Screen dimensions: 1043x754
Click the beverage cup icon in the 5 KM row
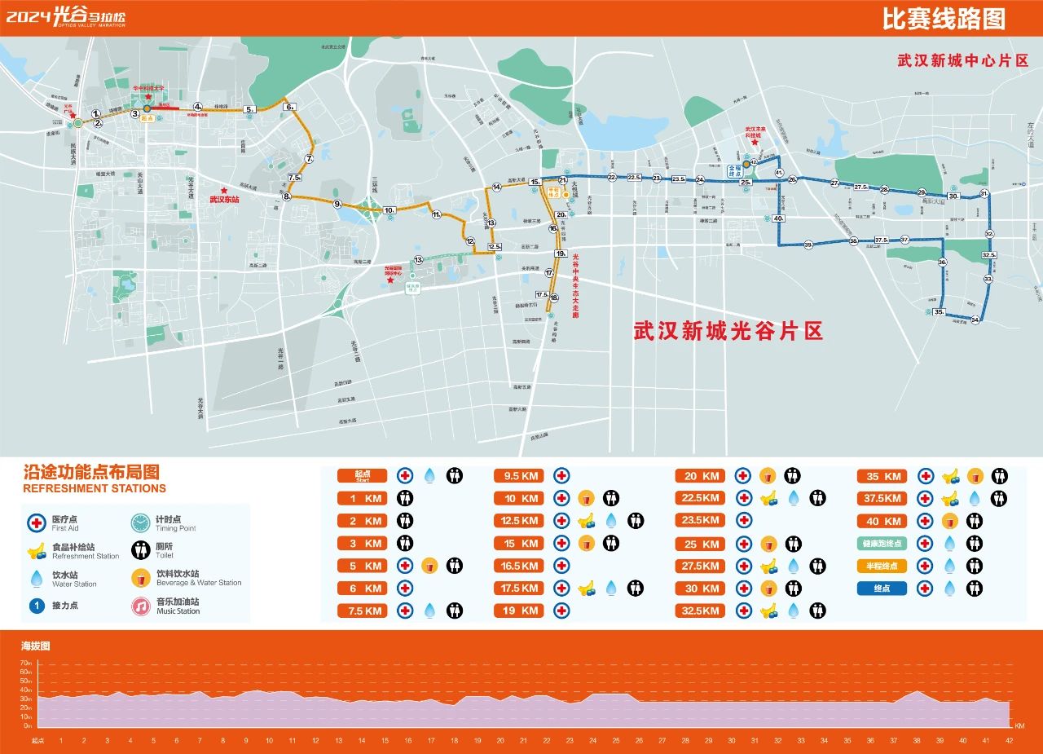(429, 566)
